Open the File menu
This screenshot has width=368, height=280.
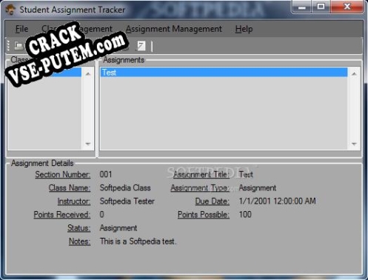click(21, 29)
